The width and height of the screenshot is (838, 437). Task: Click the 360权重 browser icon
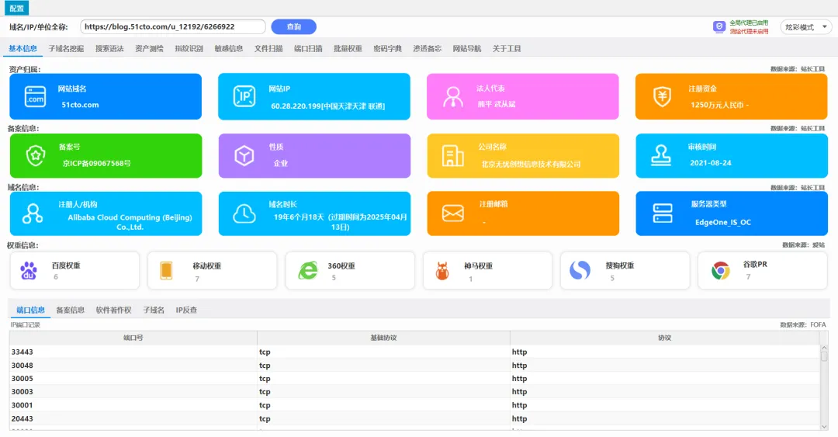308,270
